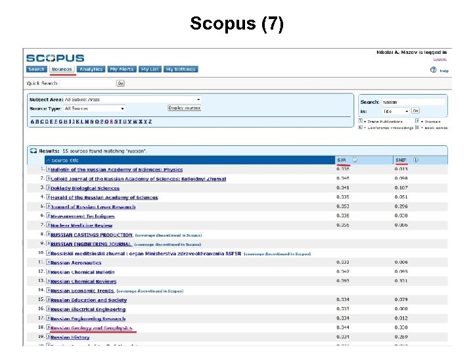Open Russian Electrical Engineering link
This screenshot has height=355, width=473.
pyautogui.click(x=88, y=310)
